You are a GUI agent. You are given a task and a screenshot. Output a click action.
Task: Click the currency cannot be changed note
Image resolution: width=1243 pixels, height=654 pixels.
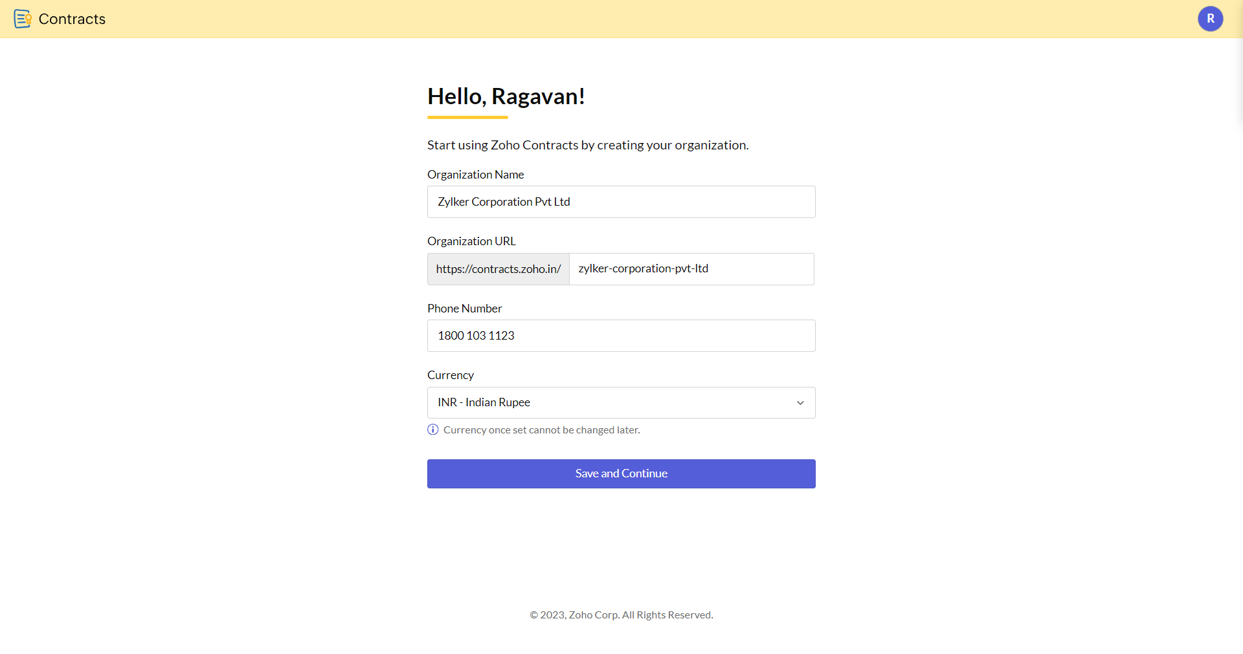[541, 430]
